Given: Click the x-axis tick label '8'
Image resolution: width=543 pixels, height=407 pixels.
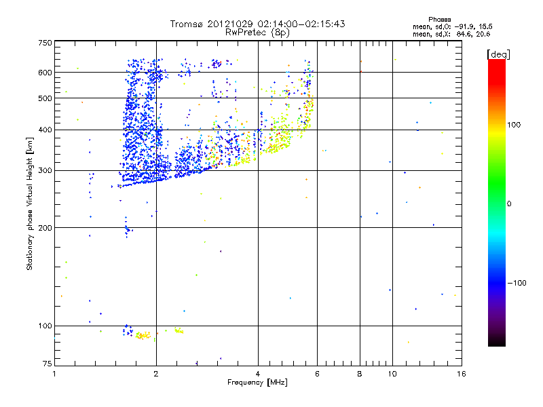Looking at the screenshot, I should [360, 374].
